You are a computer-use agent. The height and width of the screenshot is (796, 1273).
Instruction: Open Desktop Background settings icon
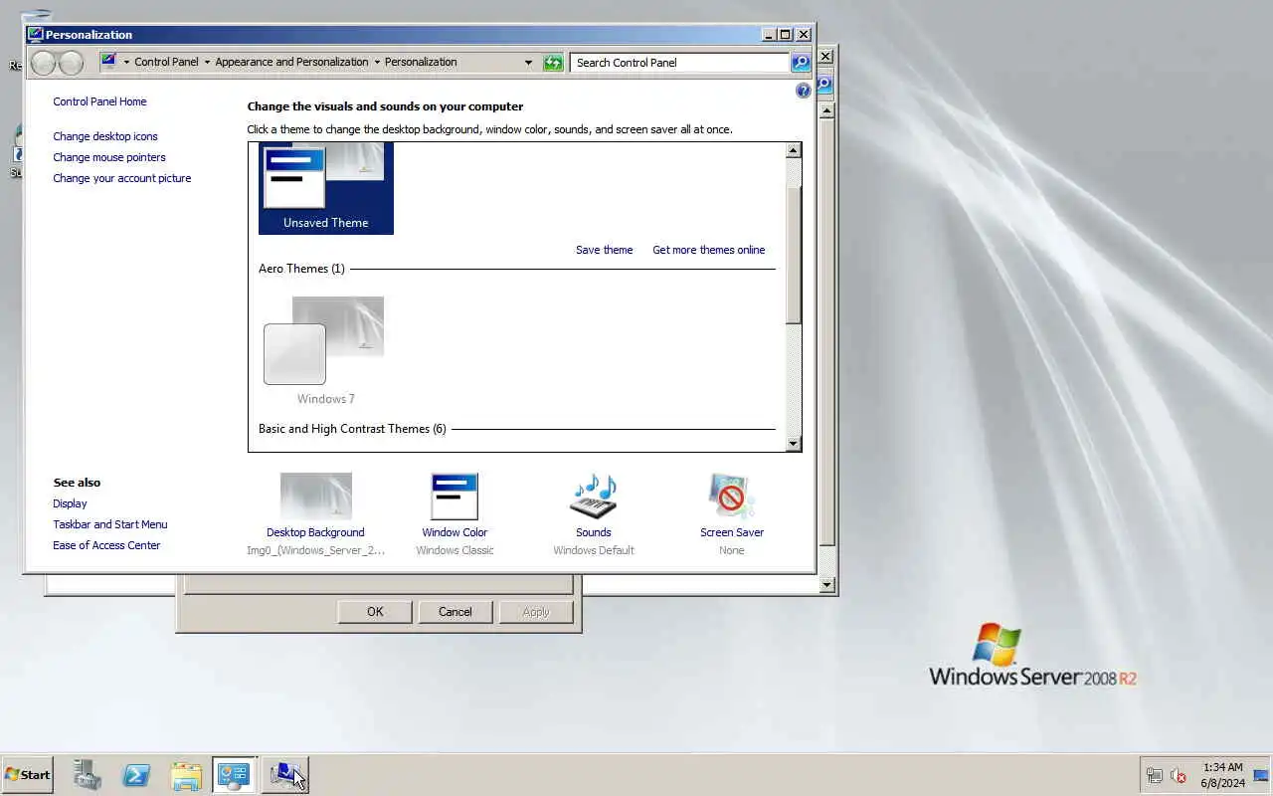pos(316,497)
